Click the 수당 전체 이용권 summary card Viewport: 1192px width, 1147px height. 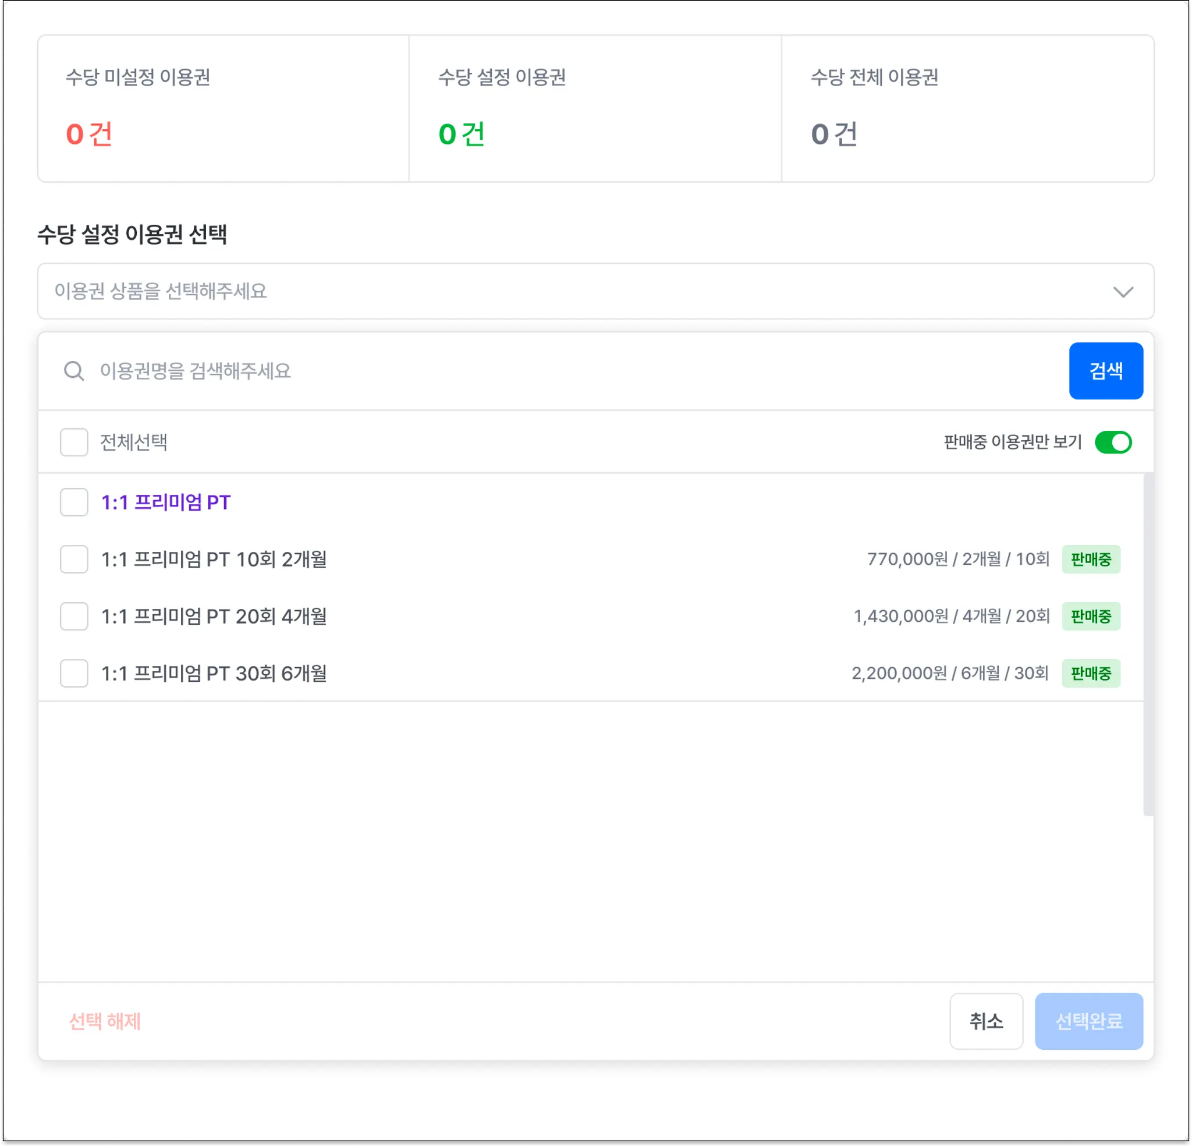(967, 108)
